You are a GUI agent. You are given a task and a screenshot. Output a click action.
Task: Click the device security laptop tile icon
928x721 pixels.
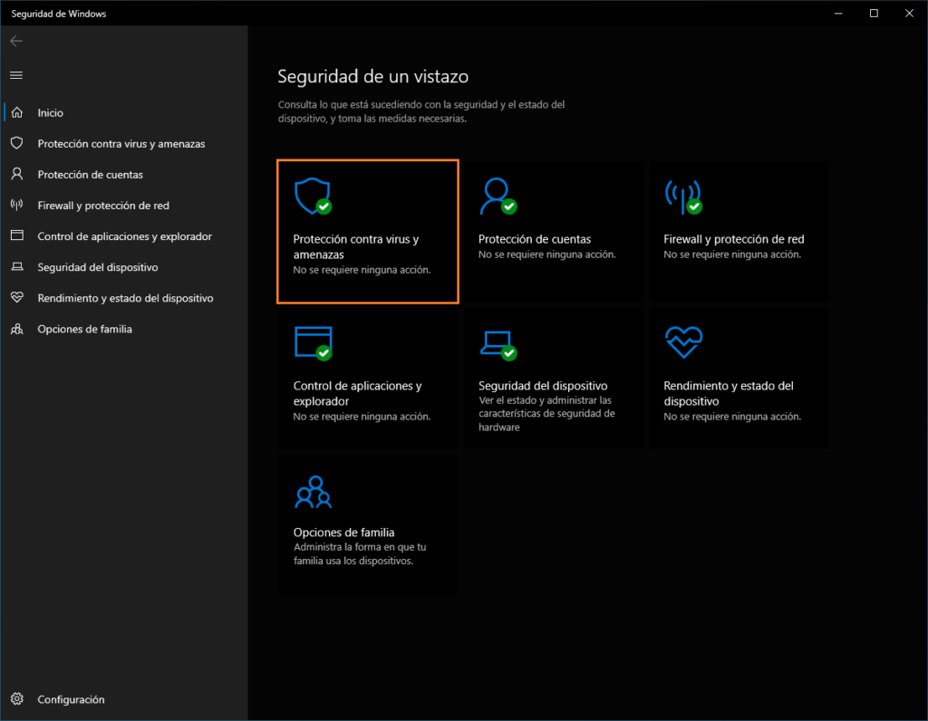click(497, 341)
